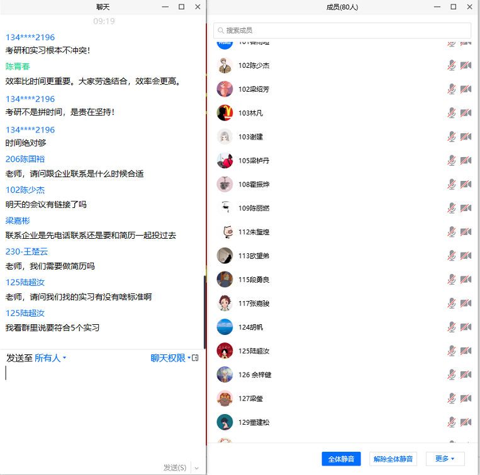Click 解除全体静音 button
The height and width of the screenshot is (475, 480).
pos(393,459)
